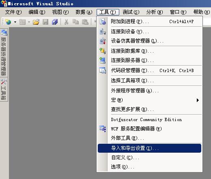Click the connect to device icon
Viewport: 211px width, 179px height.
click(103, 32)
